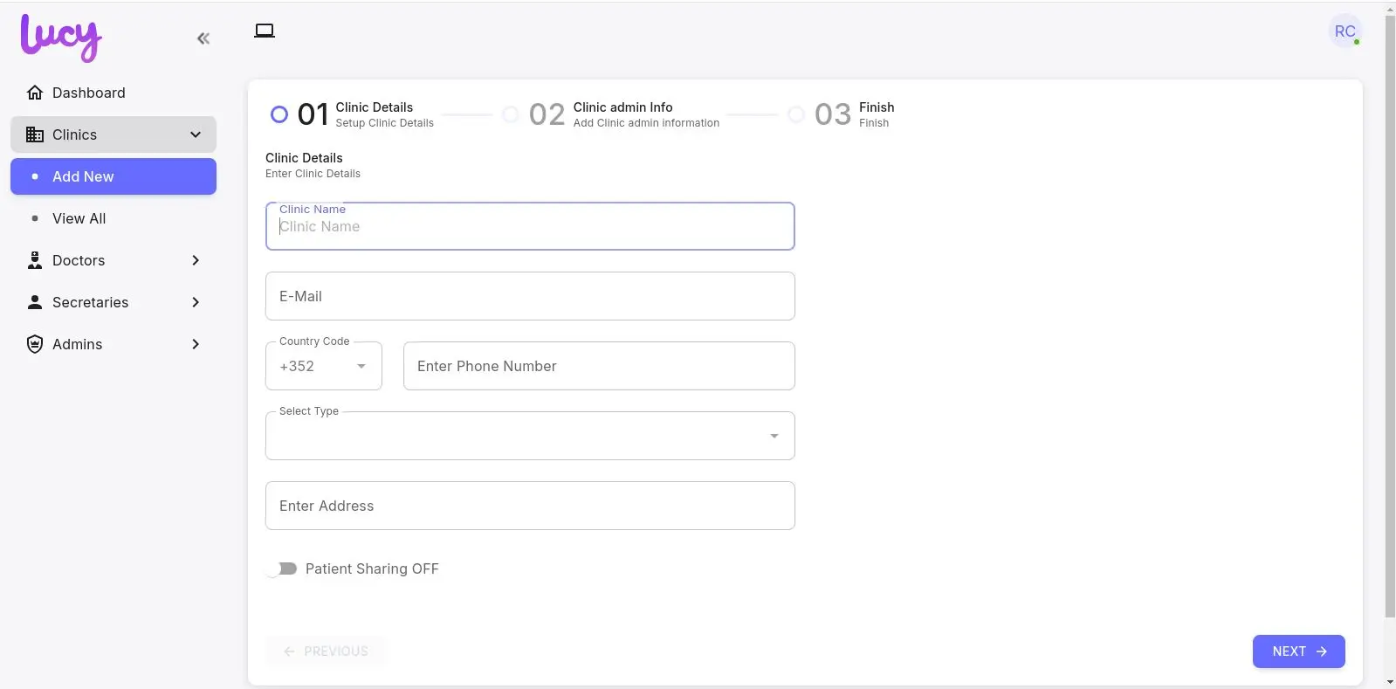1396x689 pixels.
Task: Click the laptop icon in header
Action: tap(264, 31)
